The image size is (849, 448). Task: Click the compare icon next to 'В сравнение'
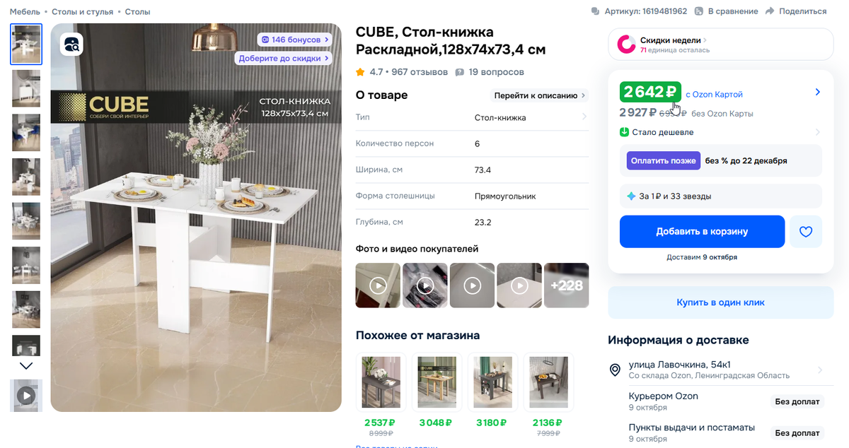(699, 11)
